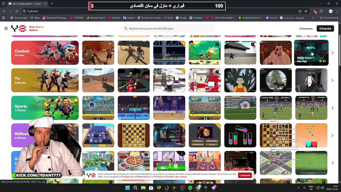Open the Chrome three-dot menu
341x192 pixels.
(x=337, y=11)
